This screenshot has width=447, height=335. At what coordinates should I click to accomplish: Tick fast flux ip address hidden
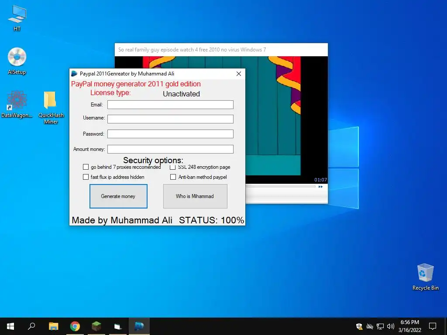[x=86, y=177]
